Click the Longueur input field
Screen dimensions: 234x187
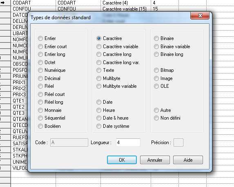[x=128, y=142]
